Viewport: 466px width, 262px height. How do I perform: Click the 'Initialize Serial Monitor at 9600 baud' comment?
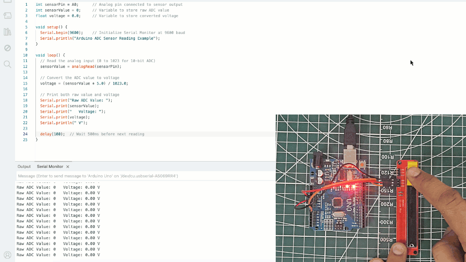coord(138,33)
